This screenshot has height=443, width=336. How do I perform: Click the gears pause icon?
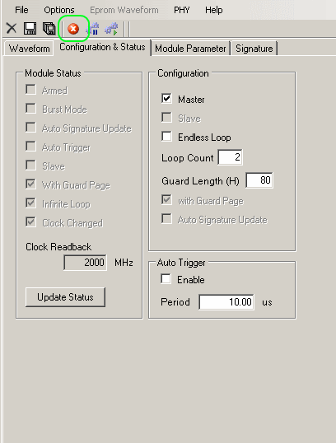tap(93, 29)
